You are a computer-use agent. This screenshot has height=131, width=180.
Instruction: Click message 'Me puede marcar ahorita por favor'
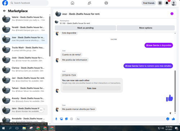[x=78, y=109]
